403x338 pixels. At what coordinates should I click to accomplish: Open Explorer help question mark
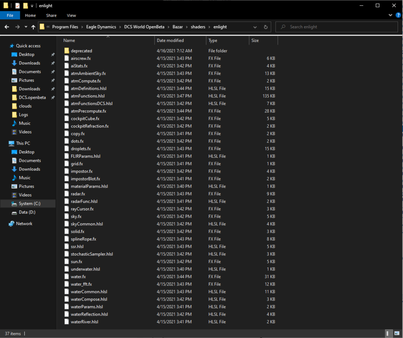click(398, 15)
